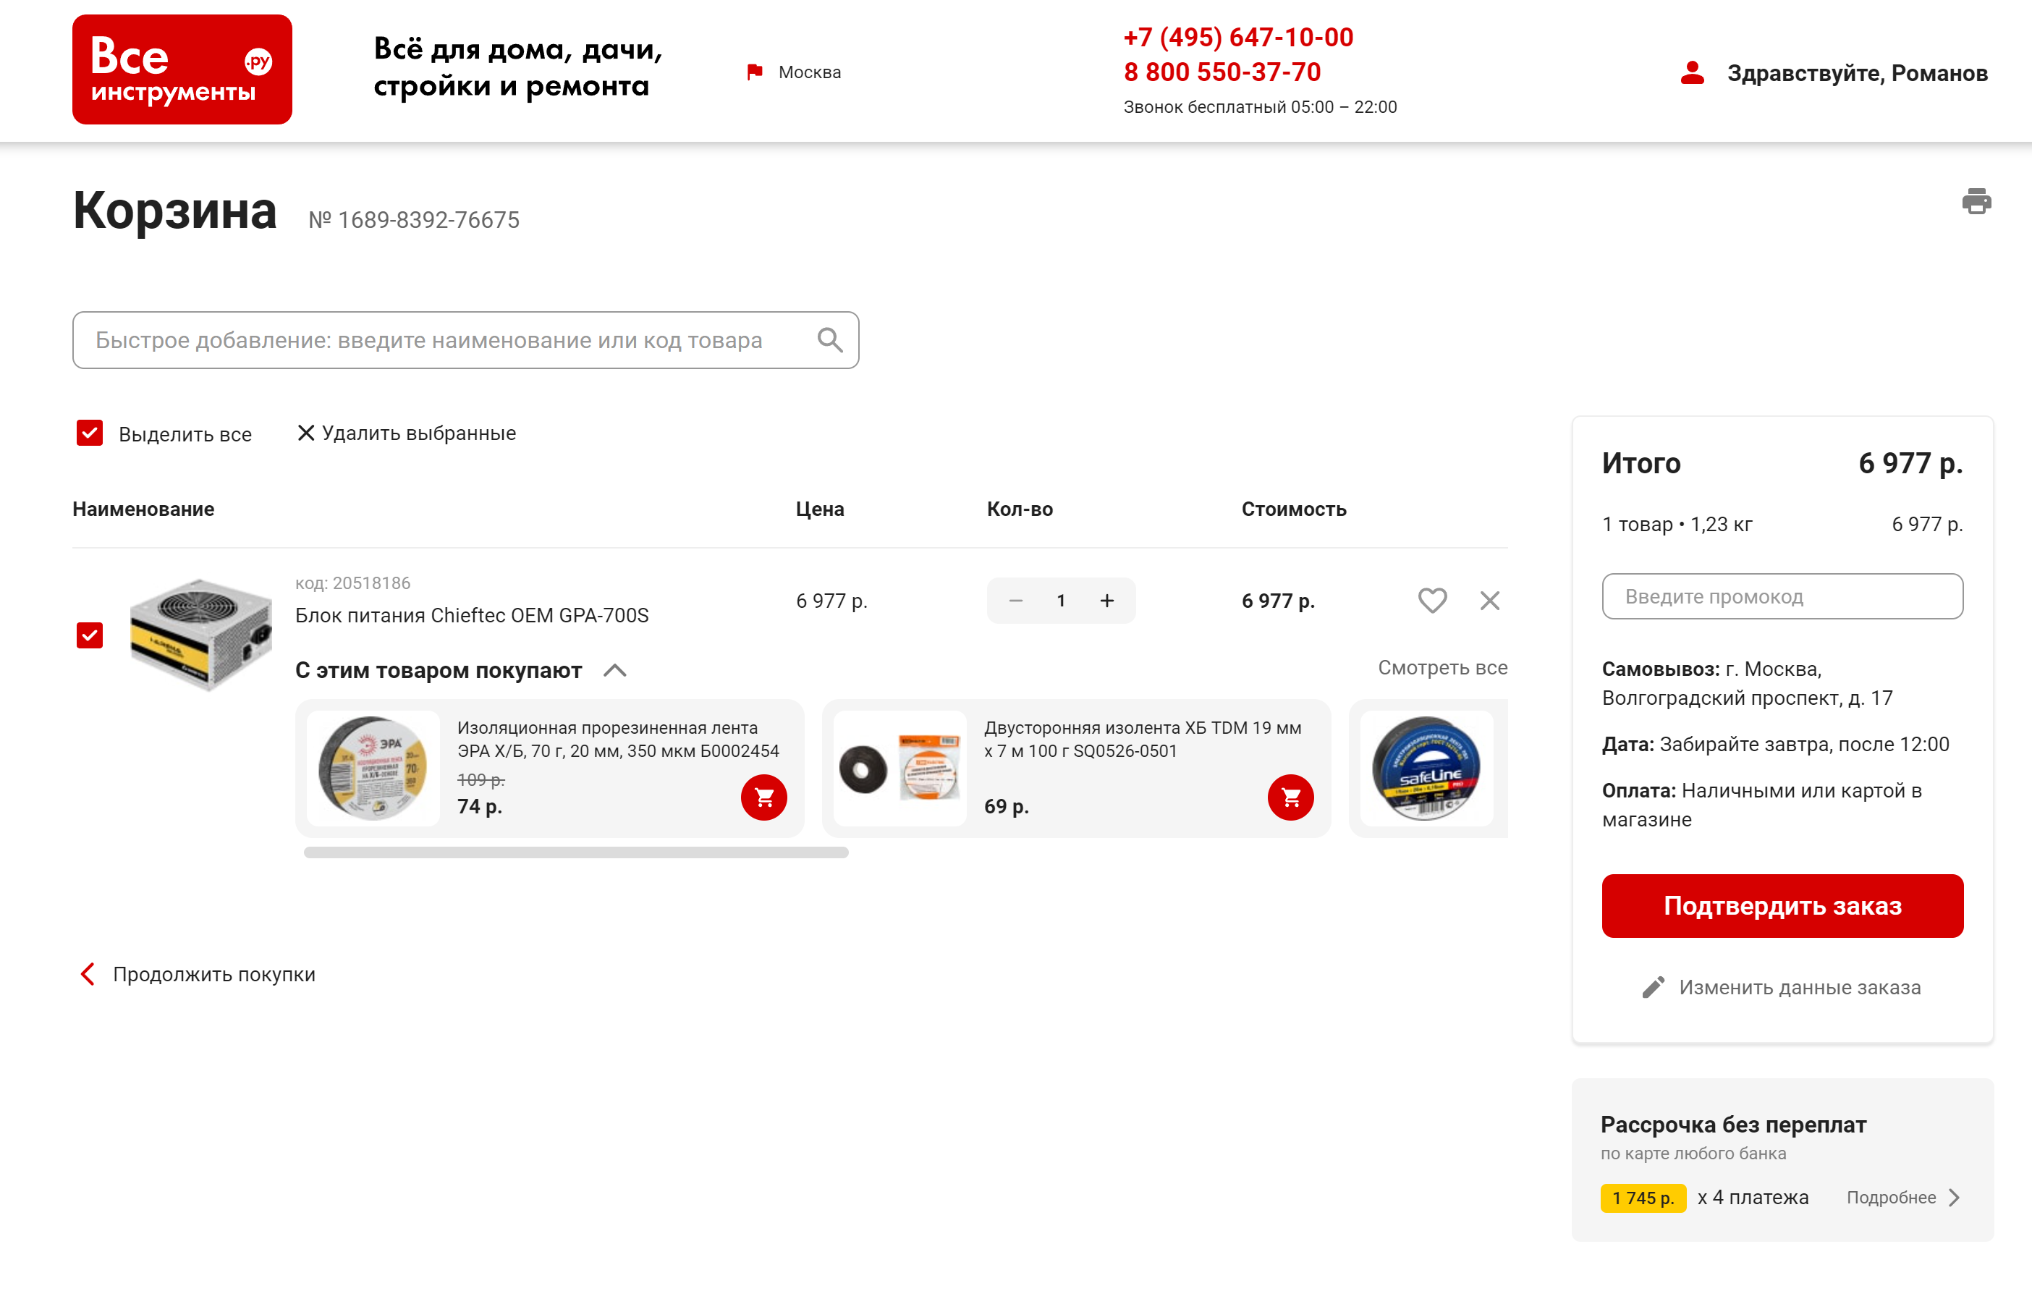The height and width of the screenshot is (1291, 2032).
Task: Collapse the С этим товаром покупают section
Action: [x=615, y=671]
